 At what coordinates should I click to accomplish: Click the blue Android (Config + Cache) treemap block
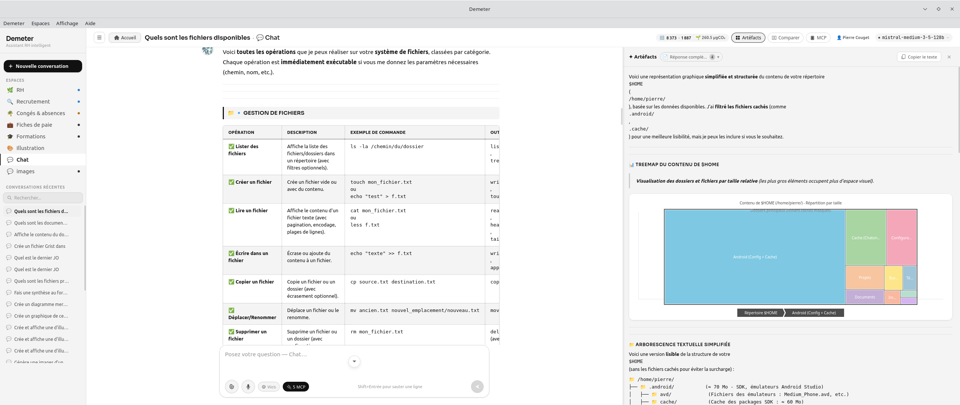point(754,257)
